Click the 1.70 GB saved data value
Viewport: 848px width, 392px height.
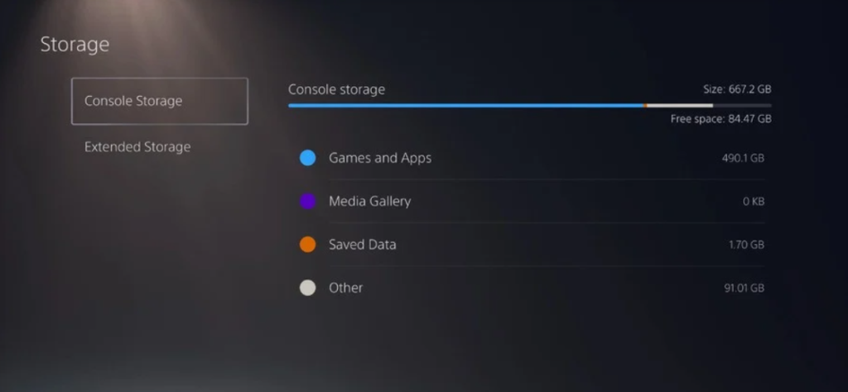coord(746,245)
